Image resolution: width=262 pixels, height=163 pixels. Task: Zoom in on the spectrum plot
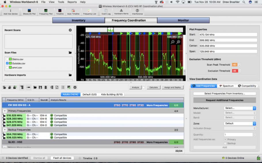click(x=179, y=42)
